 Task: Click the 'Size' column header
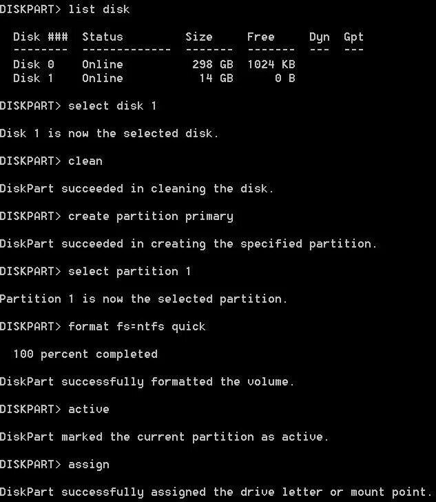tap(199, 37)
